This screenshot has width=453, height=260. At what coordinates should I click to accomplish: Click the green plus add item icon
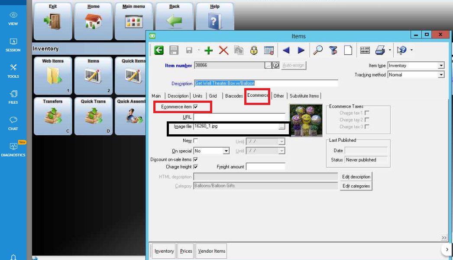[209, 51]
